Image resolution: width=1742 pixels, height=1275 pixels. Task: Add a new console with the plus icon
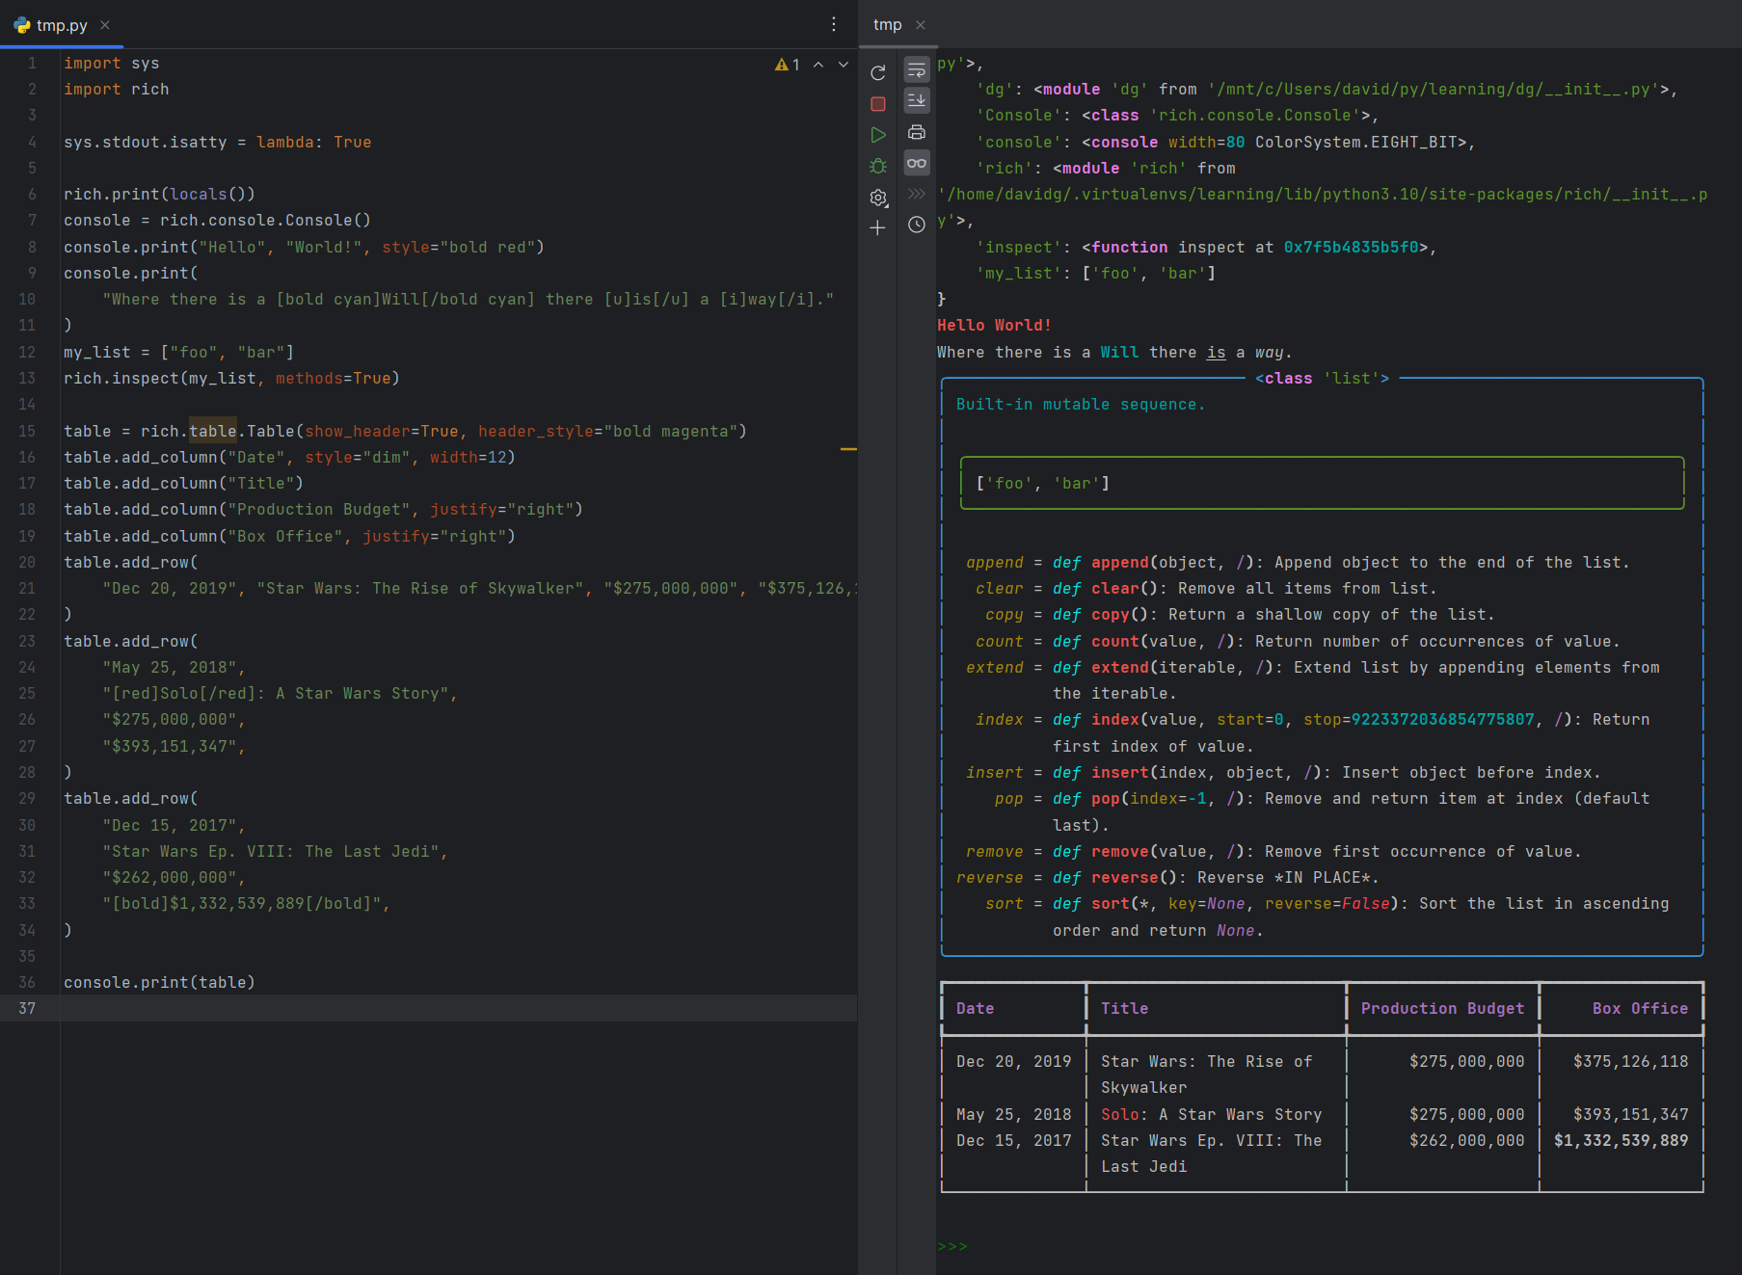[878, 227]
